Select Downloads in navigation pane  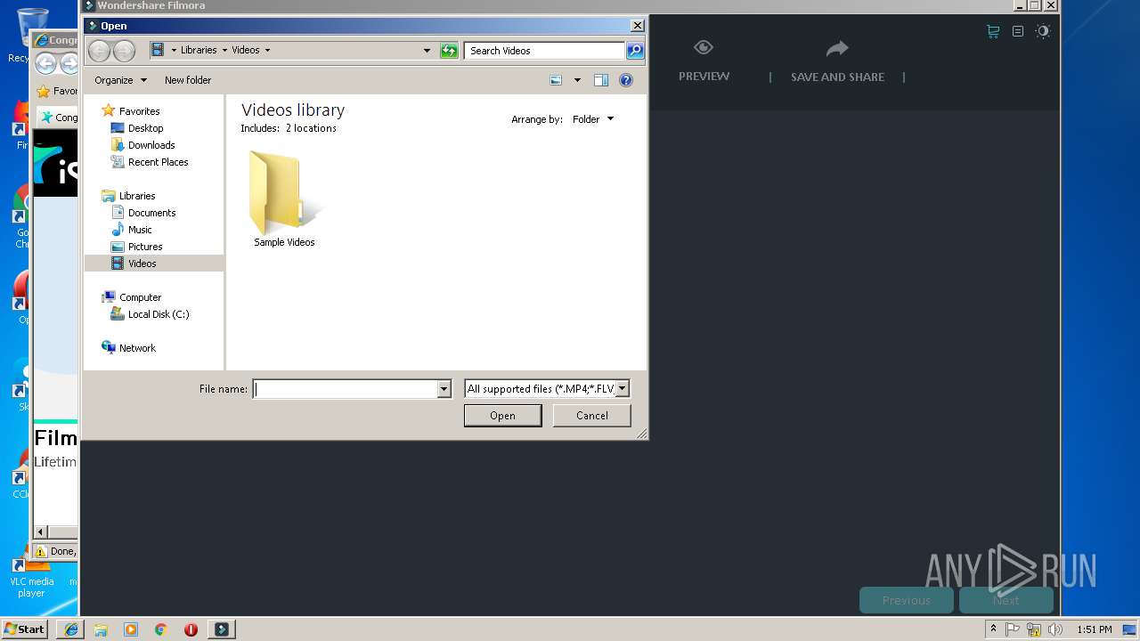pyautogui.click(x=151, y=145)
